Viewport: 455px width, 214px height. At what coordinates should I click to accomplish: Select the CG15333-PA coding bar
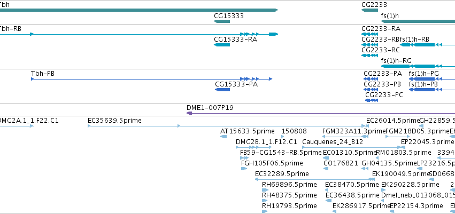point(222,90)
